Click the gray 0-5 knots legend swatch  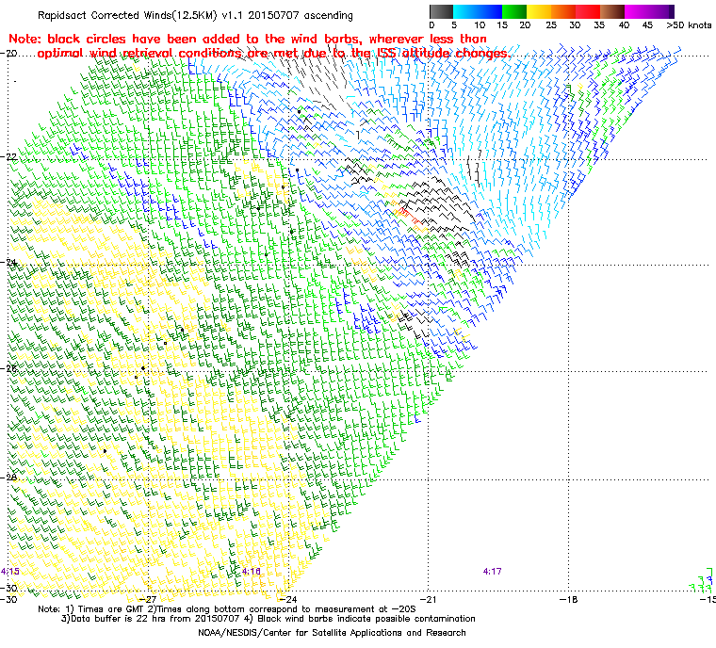click(441, 11)
